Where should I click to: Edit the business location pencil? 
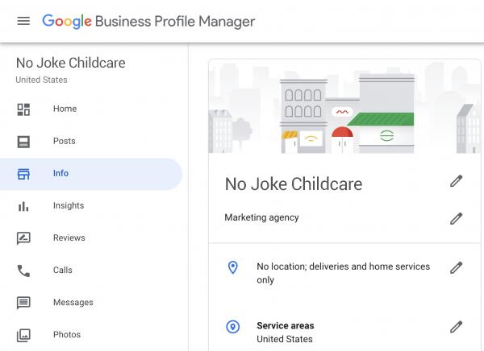[x=456, y=268]
